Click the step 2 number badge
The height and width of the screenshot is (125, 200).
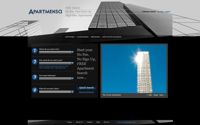tap(35, 62)
